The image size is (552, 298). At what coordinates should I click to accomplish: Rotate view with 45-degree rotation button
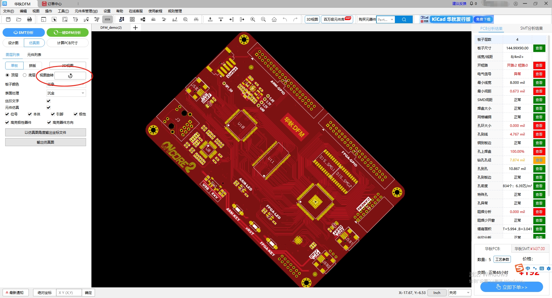(x=70, y=76)
